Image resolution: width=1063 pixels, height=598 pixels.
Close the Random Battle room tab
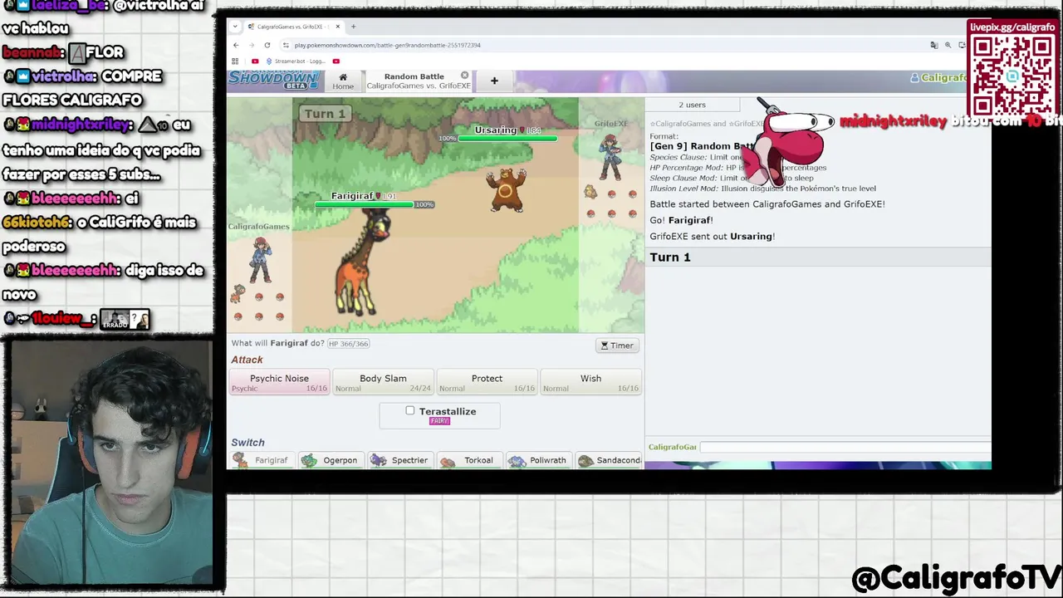[465, 76]
